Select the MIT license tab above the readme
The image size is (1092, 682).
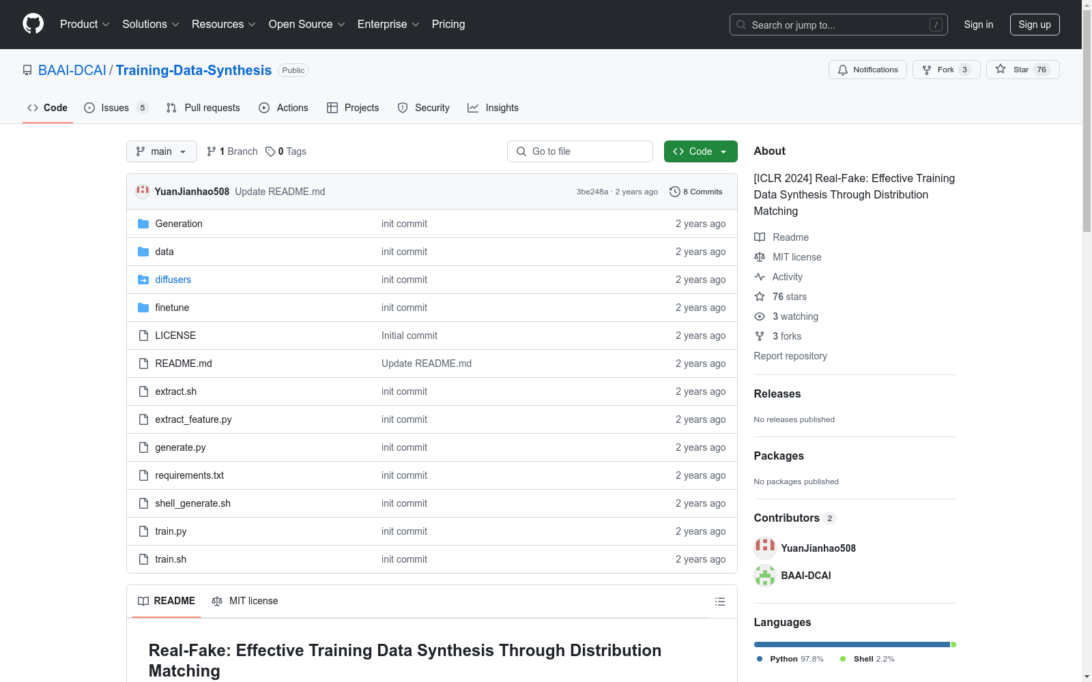(245, 601)
